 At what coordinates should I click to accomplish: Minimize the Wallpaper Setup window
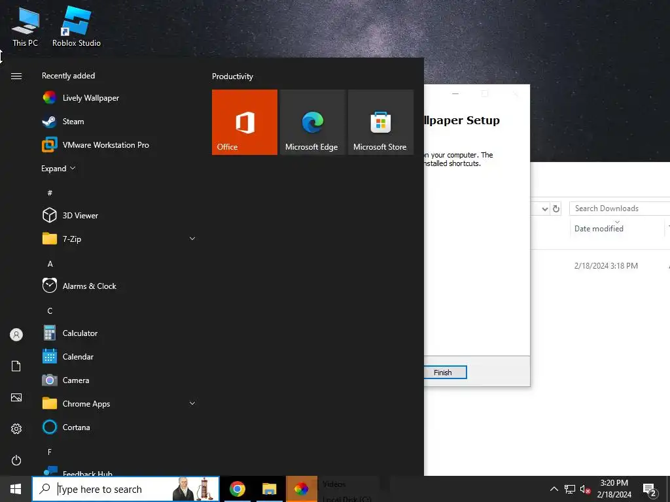(x=455, y=93)
